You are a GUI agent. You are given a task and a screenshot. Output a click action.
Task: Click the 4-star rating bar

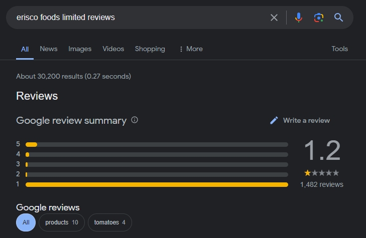(157, 155)
